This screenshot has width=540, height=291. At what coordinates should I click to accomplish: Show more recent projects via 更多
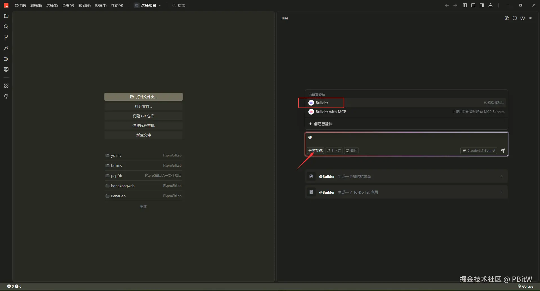point(144,207)
